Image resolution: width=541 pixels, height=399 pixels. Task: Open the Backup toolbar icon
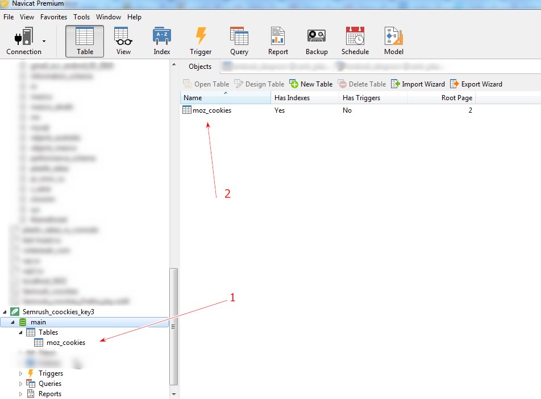click(317, 41)
